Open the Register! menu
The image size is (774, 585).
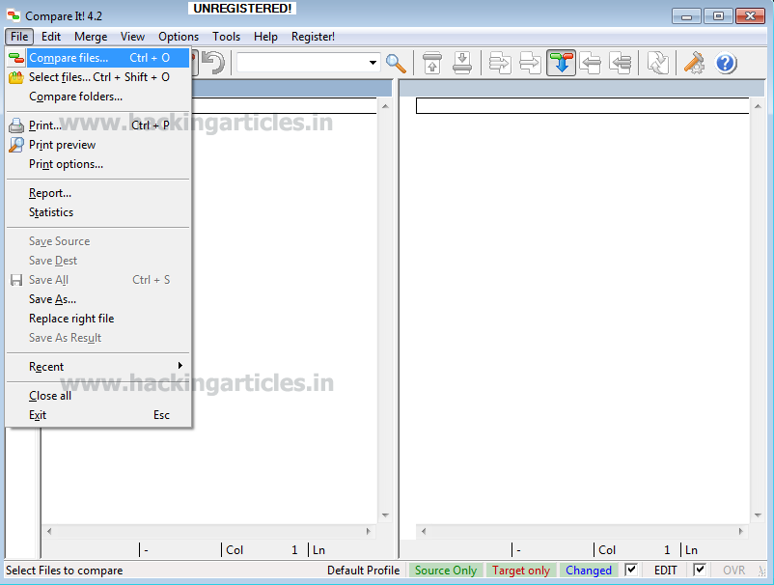[x=313, y=37]
